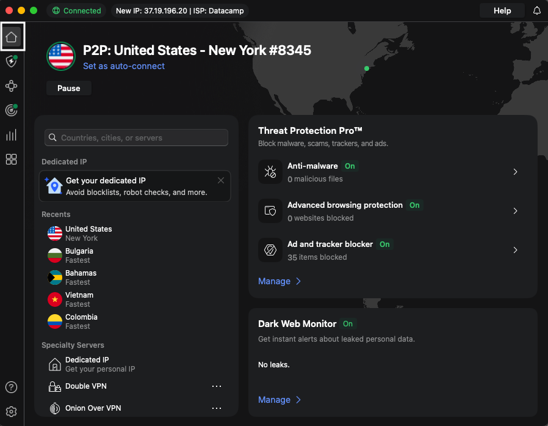Click Manage chevron under Dark Web Monitor
Screen dimensions: 548x426
(298, 400)
